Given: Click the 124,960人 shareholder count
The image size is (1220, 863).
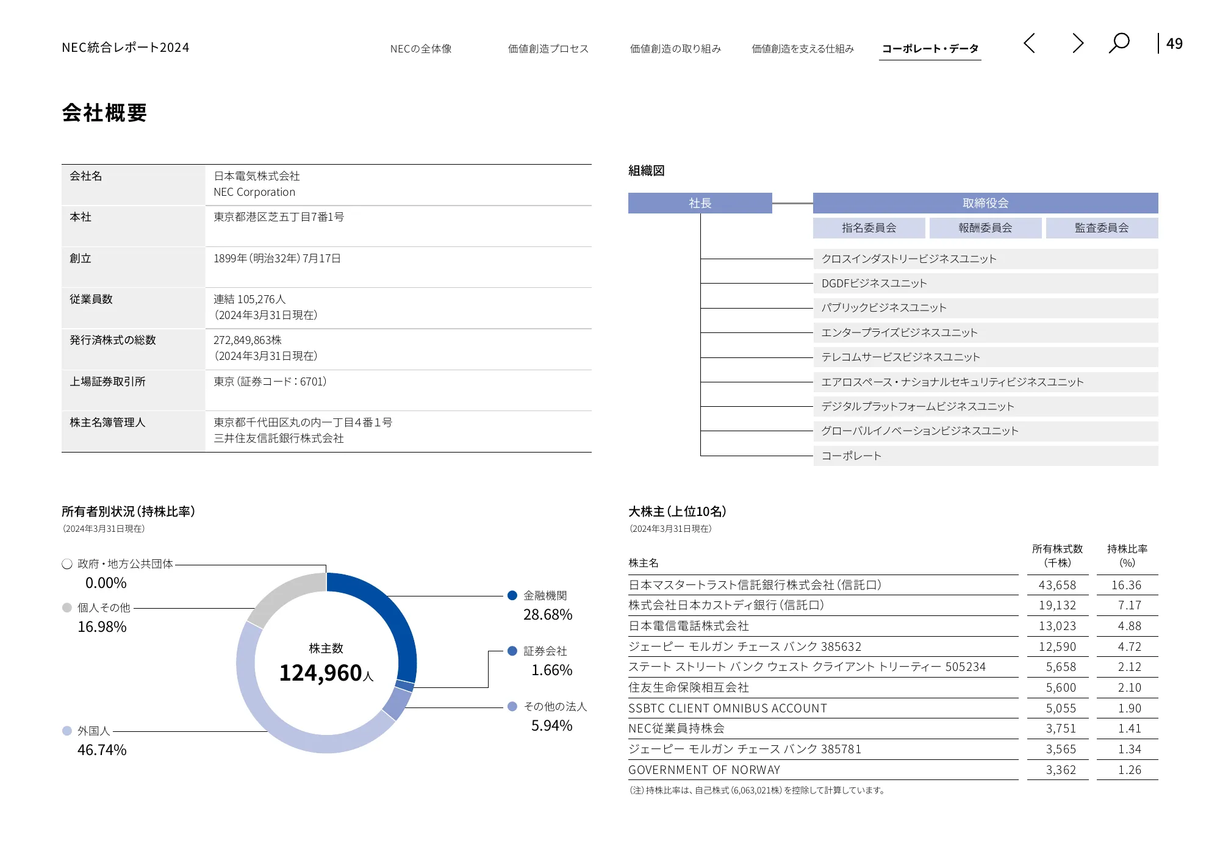Looking at the screenshot, I should click(x=326, y=673).
